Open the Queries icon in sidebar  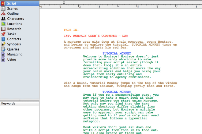[3, 49]
